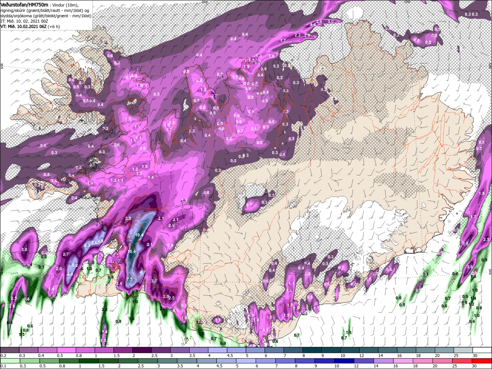Pick the white 30 swatch in upper legend
The image size is (492, 369).
pyautogui.click(x=482, y=350)
